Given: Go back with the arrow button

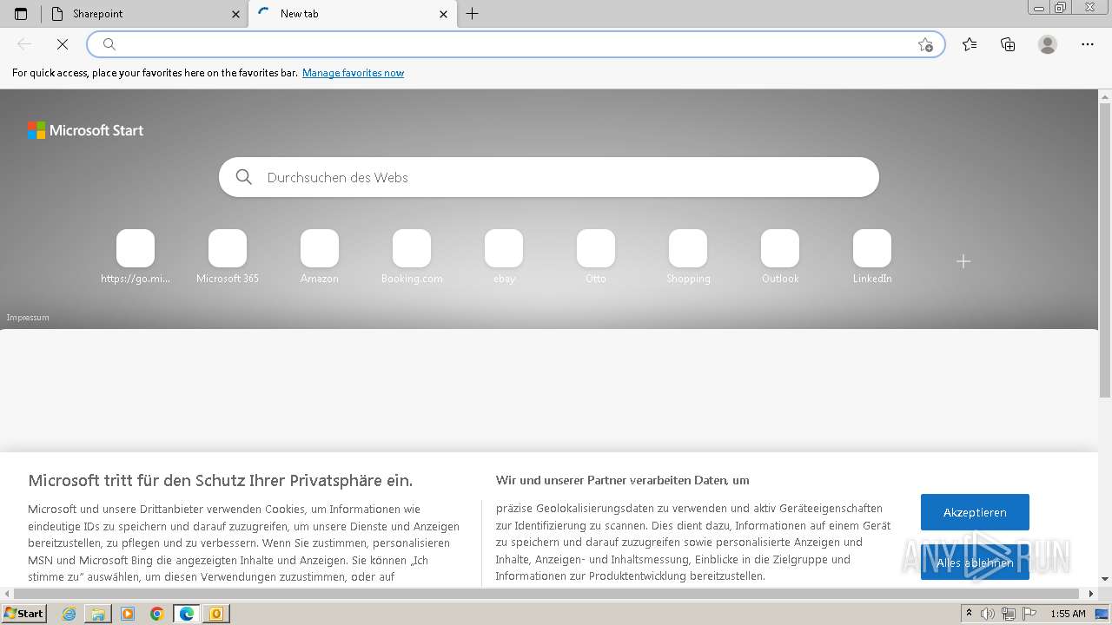Looking at the screenshot, I should click(x=24, y=44).
